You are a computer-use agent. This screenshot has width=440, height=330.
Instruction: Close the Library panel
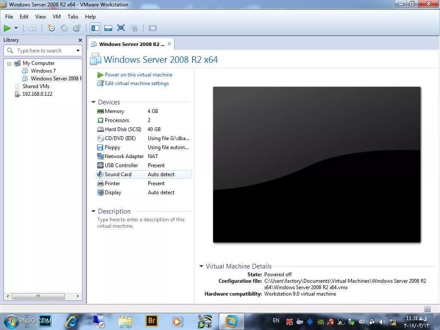tap(80, 40)
